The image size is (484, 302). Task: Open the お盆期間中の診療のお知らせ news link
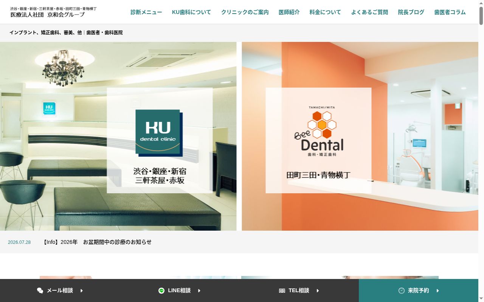(x=97, y=242)
